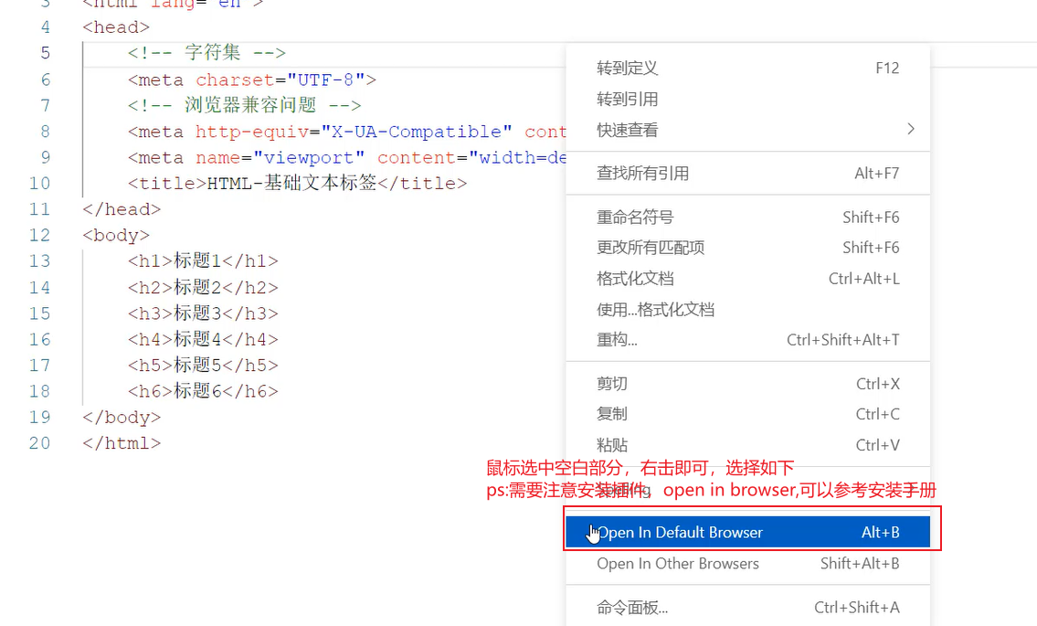The image size is (1037, 626).
Task: Choose 使用...格式化文档 menu entry
Action: 747,309
